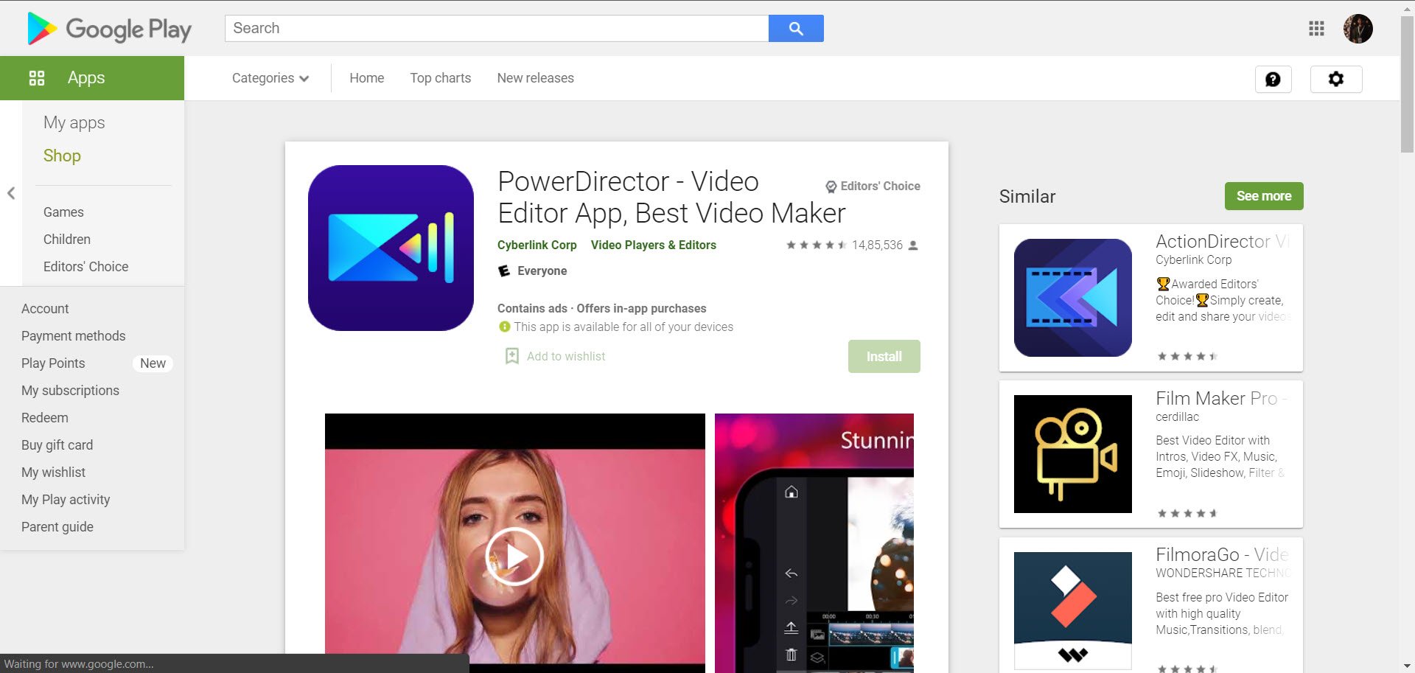
Task: Open the Children category
Action: pyautogui.click(x=67, y=240)
